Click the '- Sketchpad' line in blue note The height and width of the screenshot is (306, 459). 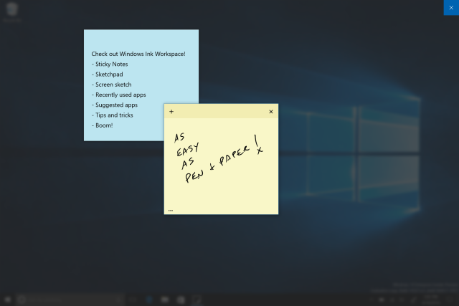pyautogui.click(x=107, y=75)
